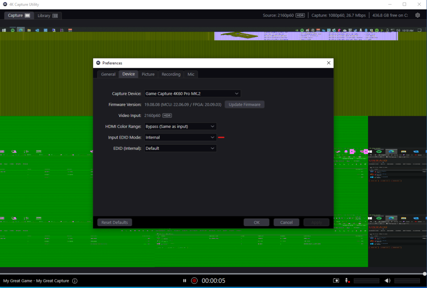Click the Source: 2160p60 status text
This screenshot has height=288, width=427.
click(278, 15)
